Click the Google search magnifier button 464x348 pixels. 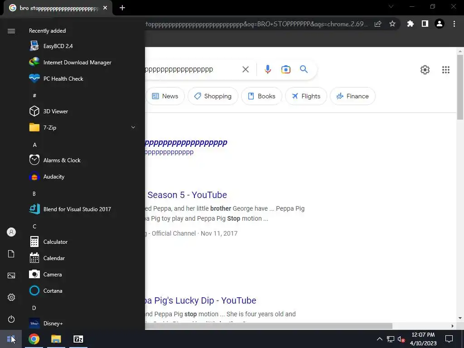(304, 69)
